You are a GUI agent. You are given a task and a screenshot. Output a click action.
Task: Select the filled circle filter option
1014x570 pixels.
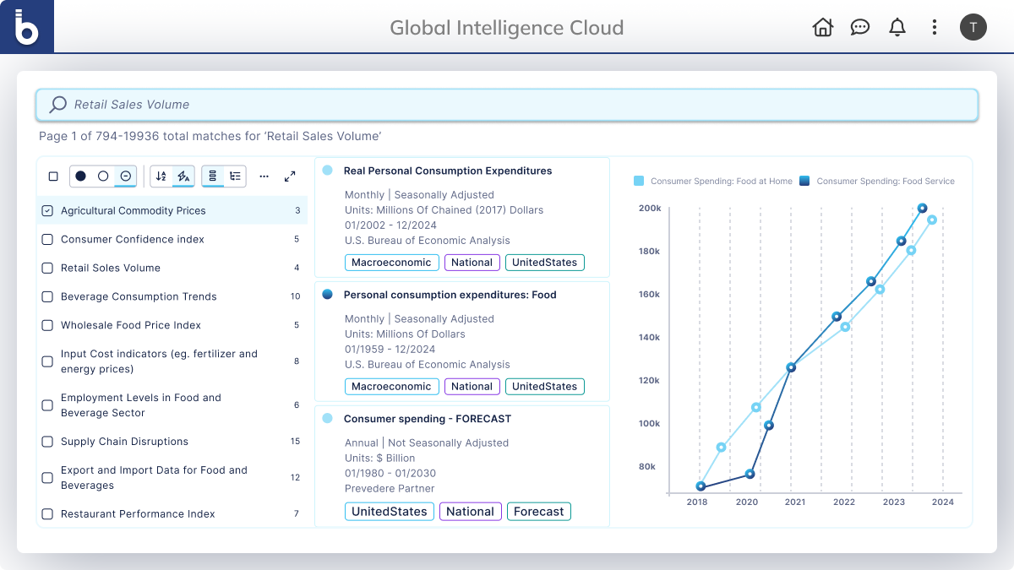click(80, 176)
